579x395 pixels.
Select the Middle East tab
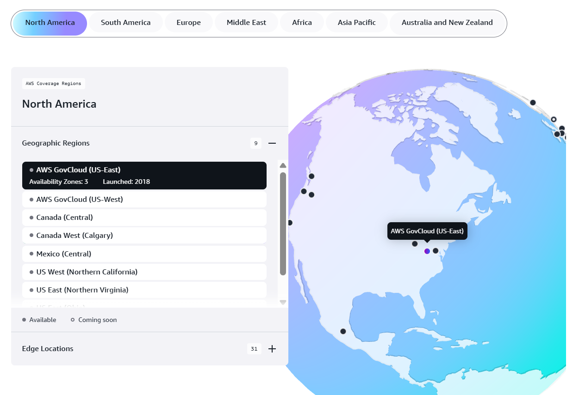246,23
